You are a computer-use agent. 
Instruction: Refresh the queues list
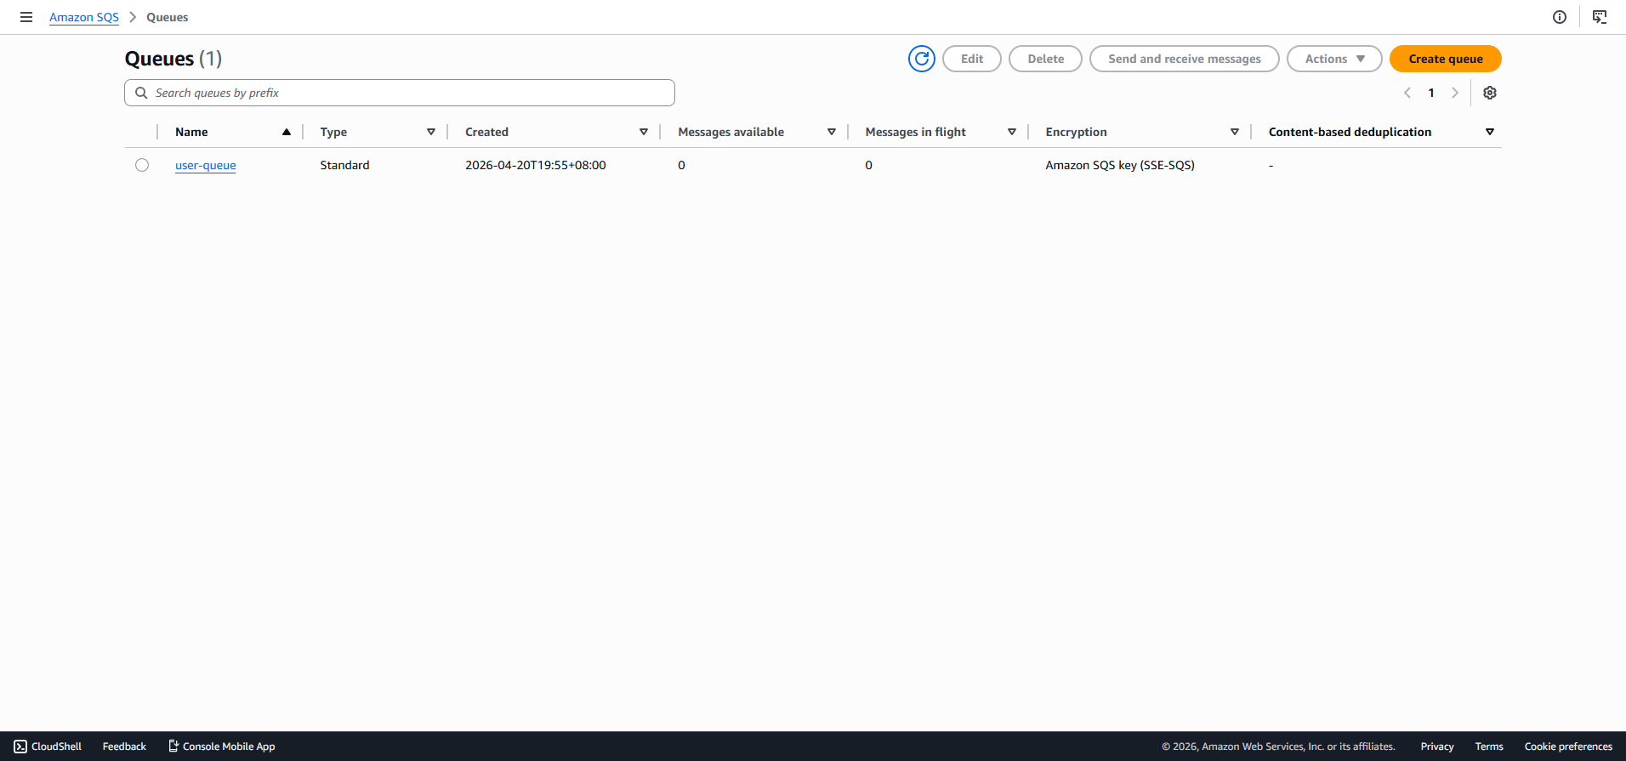point(921,59)
